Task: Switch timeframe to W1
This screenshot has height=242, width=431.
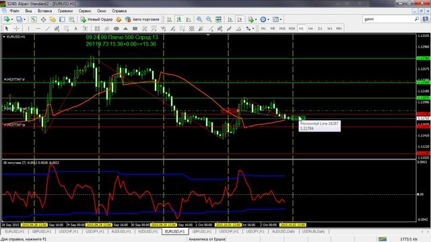Action: coord(329,28)
